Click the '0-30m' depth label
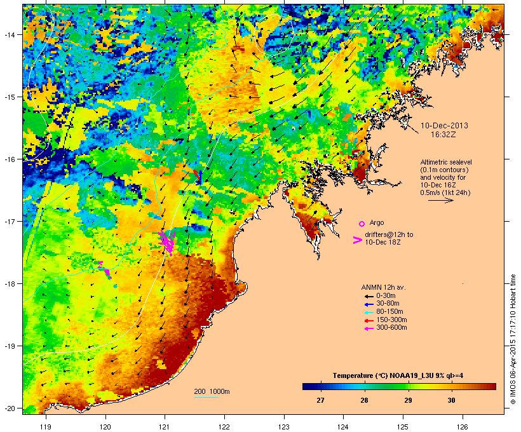This screenshot has width=521, height=432. 386,295
